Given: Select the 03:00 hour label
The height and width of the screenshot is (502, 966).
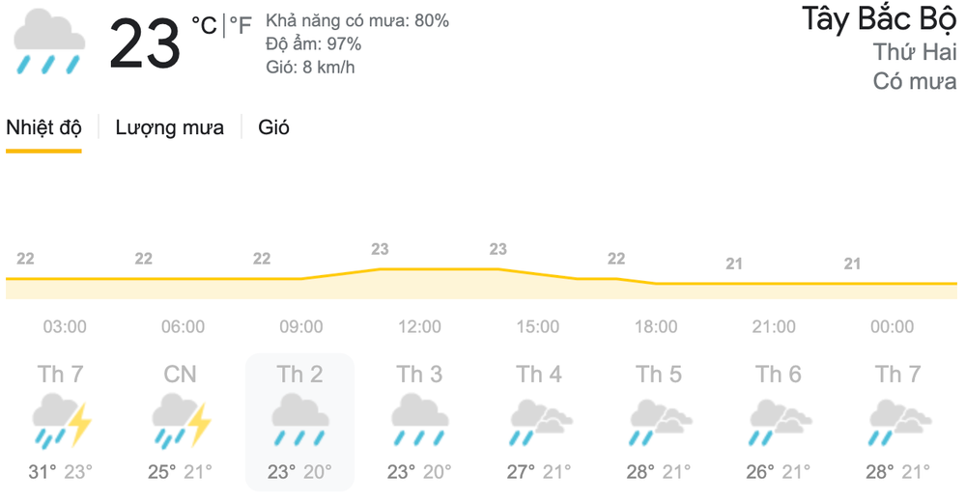Looking at the screenshot, I should 65,326.
